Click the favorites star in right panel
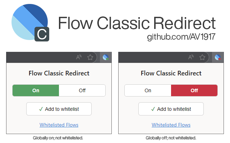Screen dimensions: 230x143 coord(202,57)
